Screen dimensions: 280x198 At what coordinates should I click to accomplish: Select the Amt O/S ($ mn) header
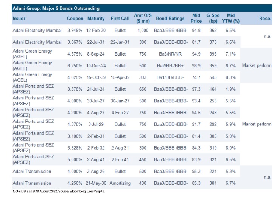click(142, 18)
